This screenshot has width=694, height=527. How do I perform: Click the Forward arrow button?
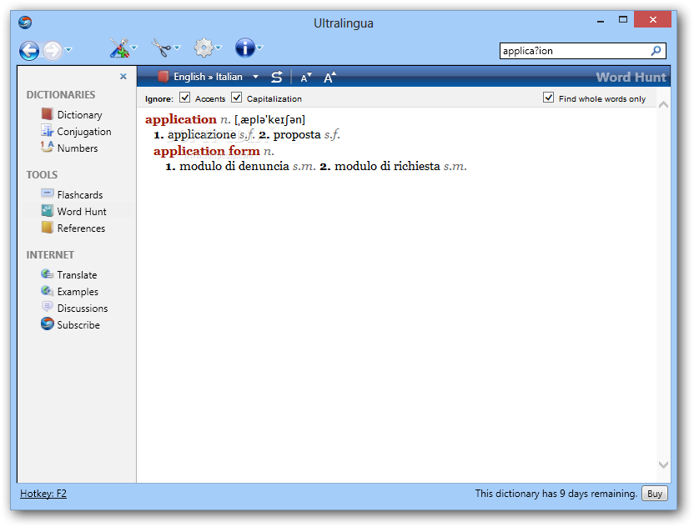(x=53, y=50)
